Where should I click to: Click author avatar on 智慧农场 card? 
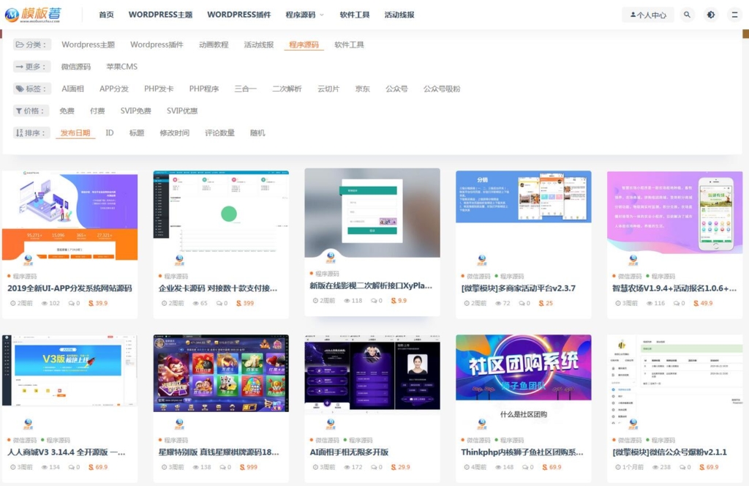pos(633,261)
